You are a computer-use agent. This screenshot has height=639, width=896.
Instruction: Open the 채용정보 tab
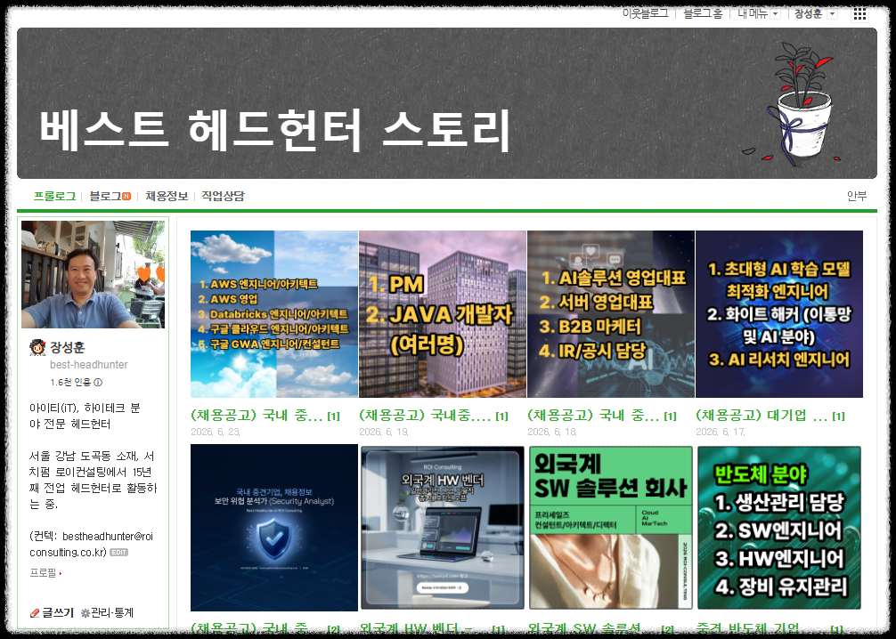167,196
